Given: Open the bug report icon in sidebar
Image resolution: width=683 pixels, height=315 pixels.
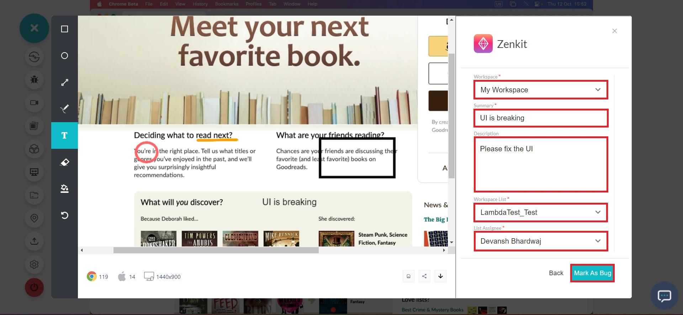Looking at the screenshot, I should click(34, 80).
